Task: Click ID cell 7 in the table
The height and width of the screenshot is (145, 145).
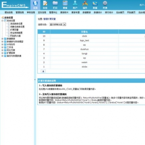Action: pos(44,49)
